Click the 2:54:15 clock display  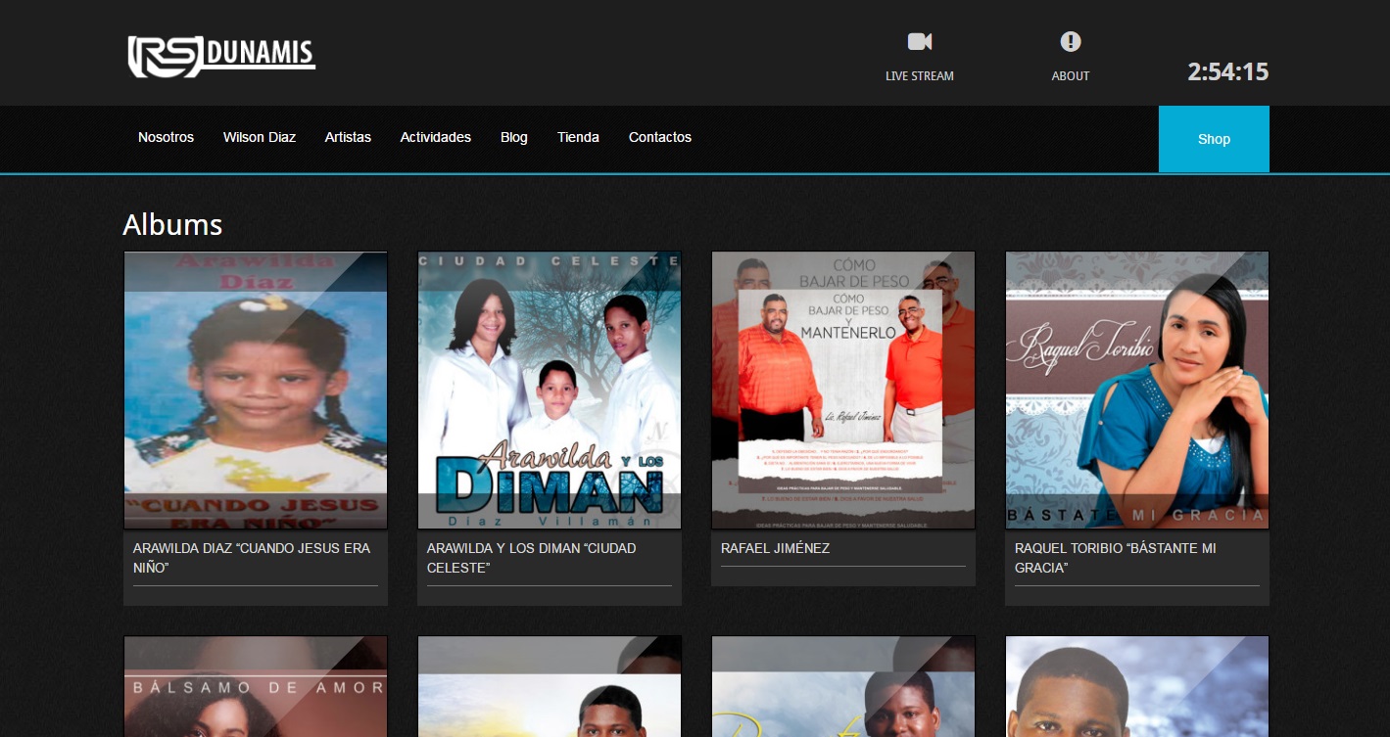(x=1228, y=71)
